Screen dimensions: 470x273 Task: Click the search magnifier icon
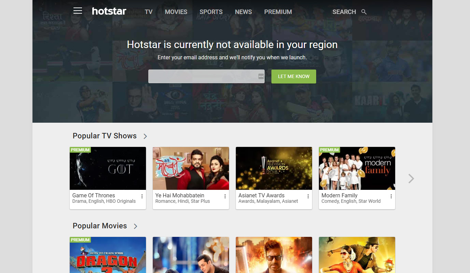coord(364,12)
